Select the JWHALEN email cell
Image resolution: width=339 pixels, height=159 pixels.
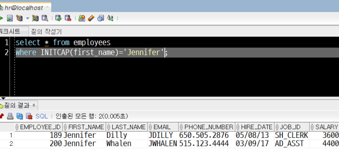pyautogui.click(x=163, y=144)
